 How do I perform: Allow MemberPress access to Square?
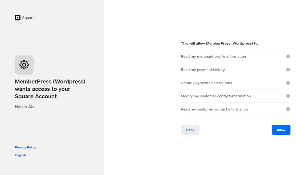pyautogui.click(x=281, y=130)
